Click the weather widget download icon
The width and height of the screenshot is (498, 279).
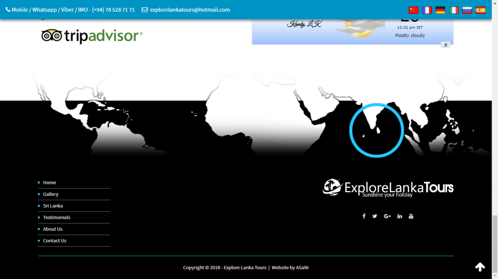click(445, 45)
